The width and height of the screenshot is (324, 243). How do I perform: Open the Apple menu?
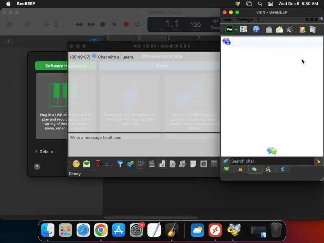[x=8, y=3]
